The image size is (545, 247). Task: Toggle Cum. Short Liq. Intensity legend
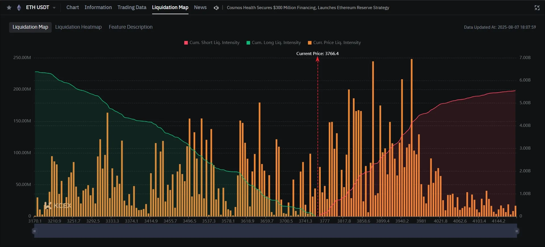(x=212, y=43)
